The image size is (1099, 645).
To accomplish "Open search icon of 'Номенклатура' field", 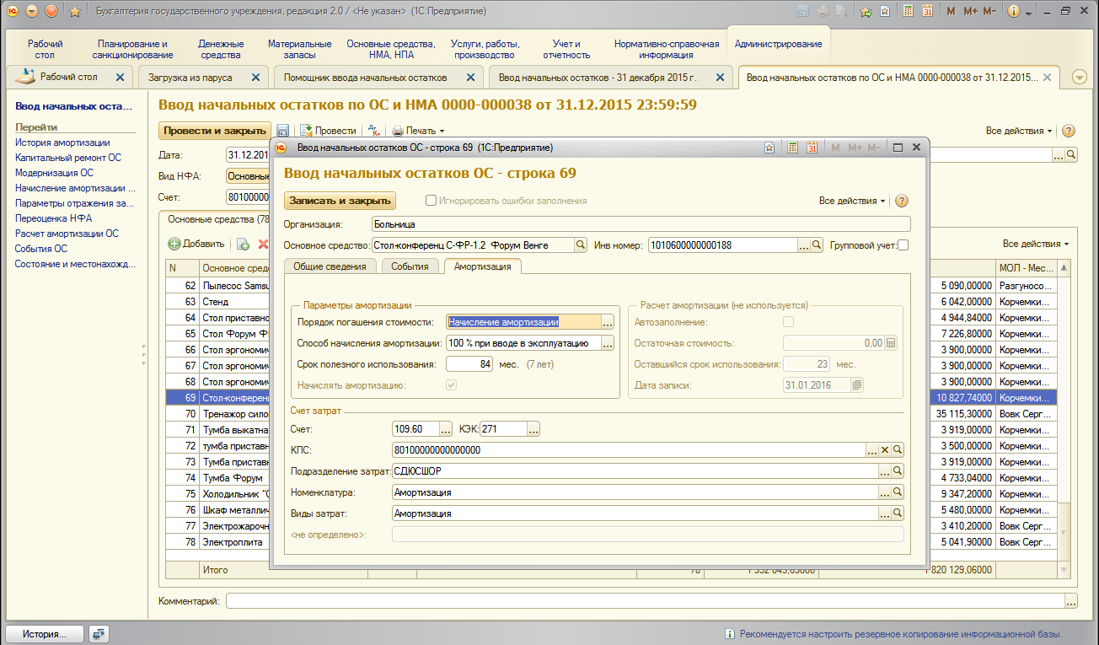I will pyautogui.click(x=898, y=492).
